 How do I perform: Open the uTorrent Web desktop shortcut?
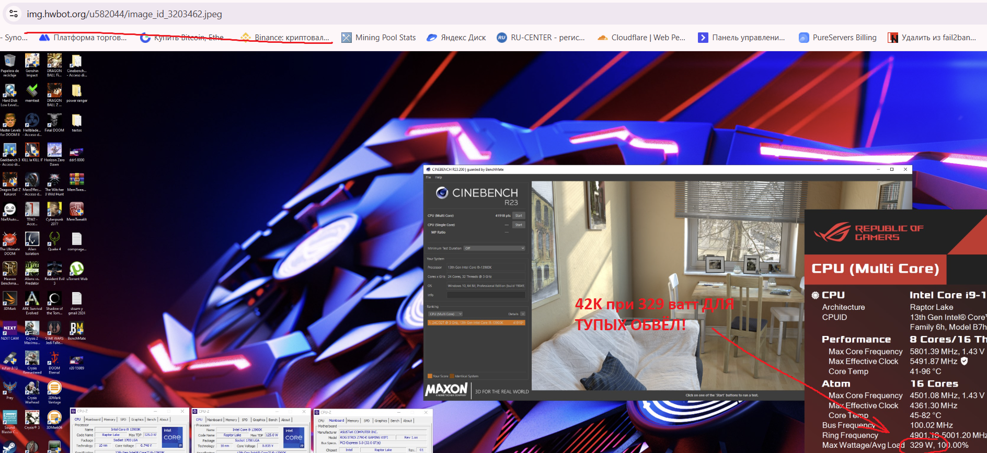77,272
